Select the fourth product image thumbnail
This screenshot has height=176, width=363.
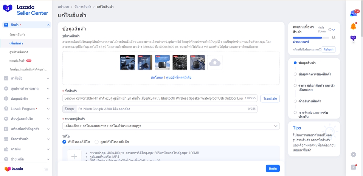click(x=180, y=62)
